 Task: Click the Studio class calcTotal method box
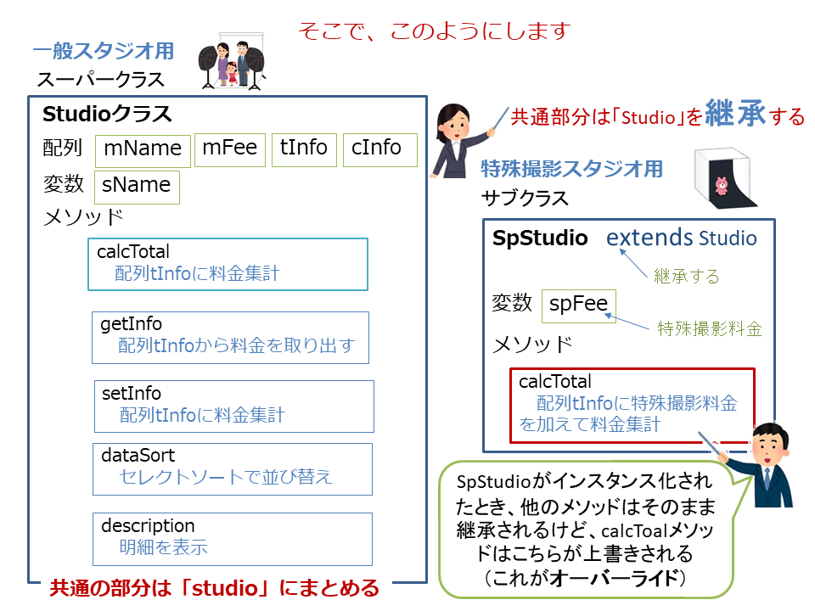tap(228, 264)
